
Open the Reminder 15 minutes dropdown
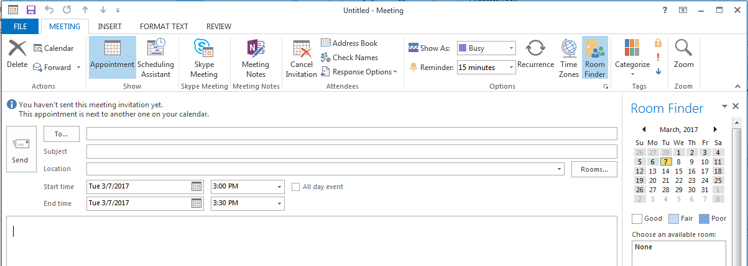coord(511,67)
